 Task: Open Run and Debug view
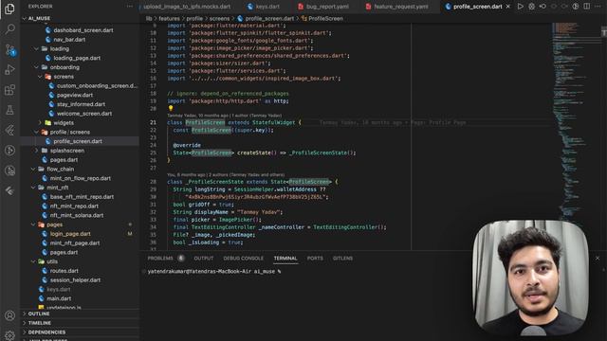click(x=9, y=69)
